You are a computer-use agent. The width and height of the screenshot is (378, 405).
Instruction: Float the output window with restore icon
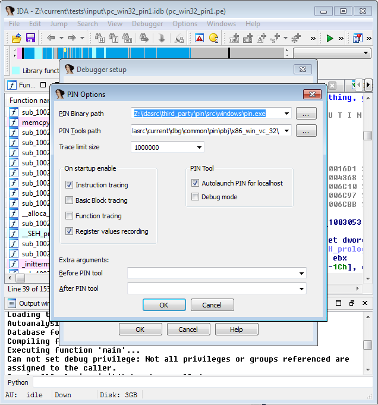[x=352, y=303]
